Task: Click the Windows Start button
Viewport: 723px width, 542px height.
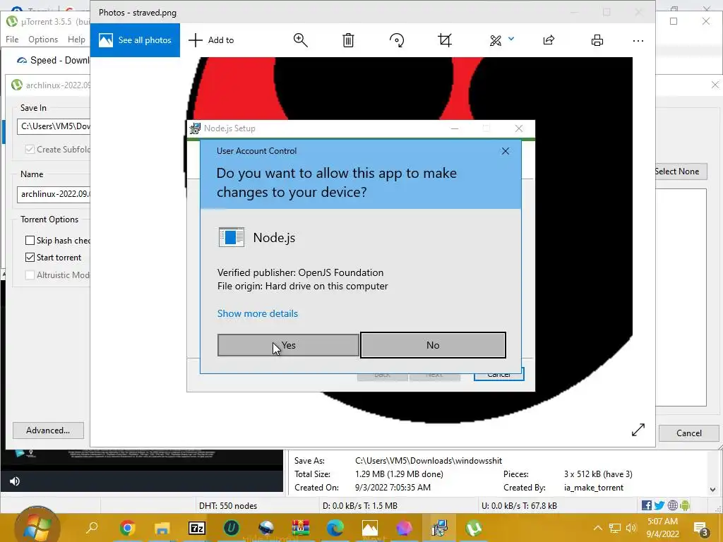Action: 37,528
